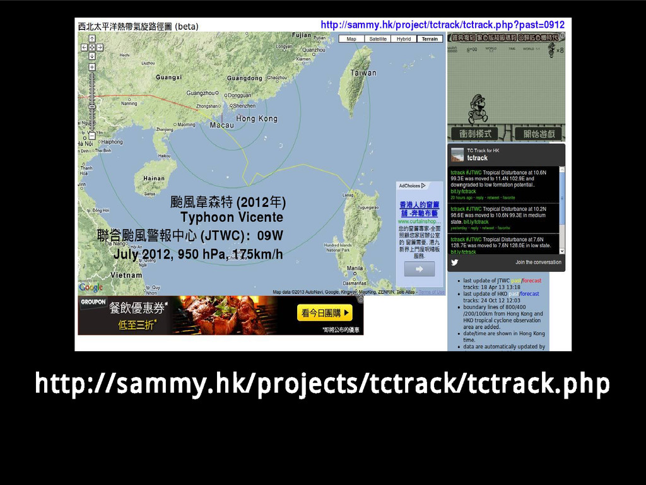Click the tweet widget scrollbar thumb
This screenshot has width=646, height=485.
tap(562, 199)
